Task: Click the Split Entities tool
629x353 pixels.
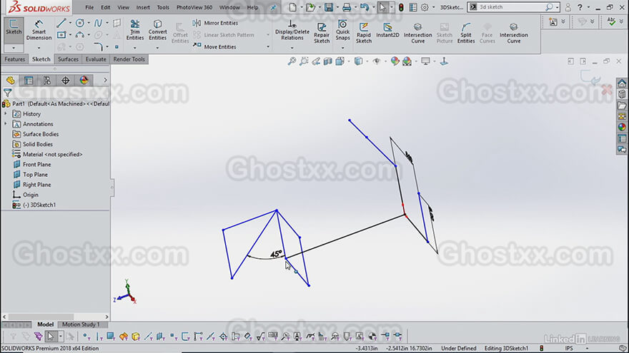Action: (466, 32)
